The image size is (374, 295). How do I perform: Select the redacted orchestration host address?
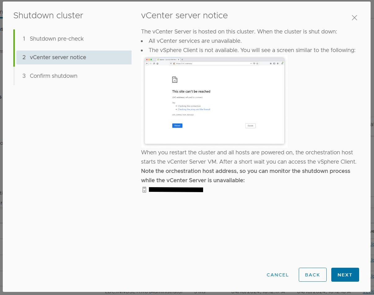(176, 190)
